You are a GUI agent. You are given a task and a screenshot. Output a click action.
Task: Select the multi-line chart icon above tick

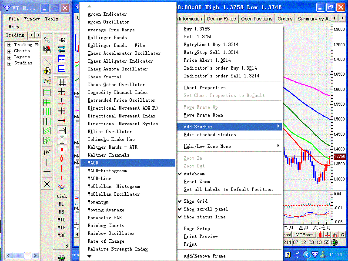(x=62, y=187)
